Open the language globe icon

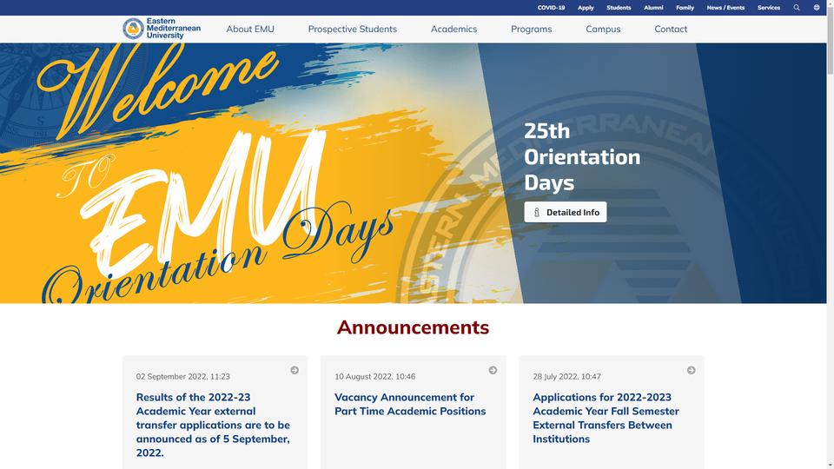point(817,8)
